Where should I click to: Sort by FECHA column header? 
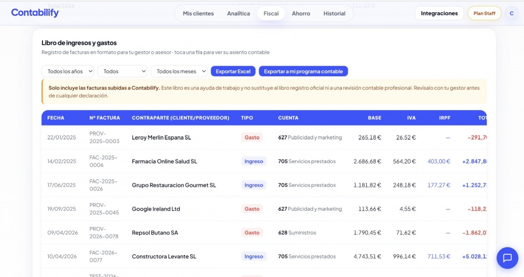point(55,118)
